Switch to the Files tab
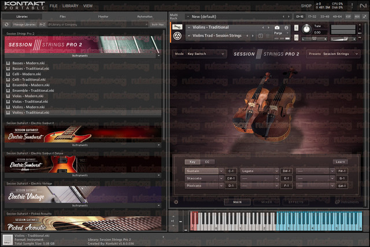The width and height of the screenshot is (370, 247). [63, 17]
